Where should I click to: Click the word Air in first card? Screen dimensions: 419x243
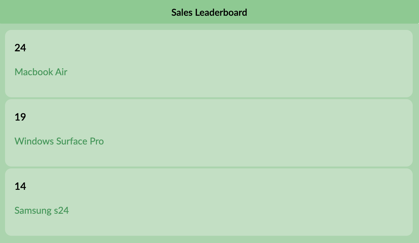[61, 72]
